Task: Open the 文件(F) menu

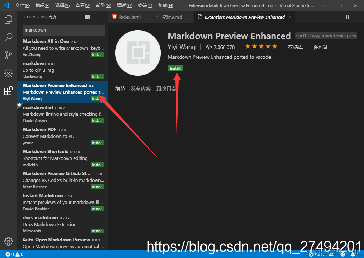Action: coord(22,5)
